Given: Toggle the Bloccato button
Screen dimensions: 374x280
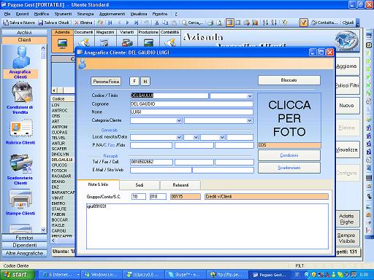Looking at the screenshot, I should click(289, 80).
